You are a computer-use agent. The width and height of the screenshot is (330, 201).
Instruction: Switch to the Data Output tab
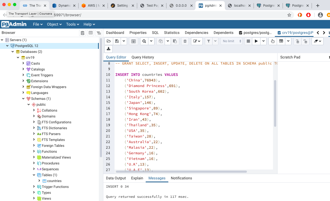(116, 178)
